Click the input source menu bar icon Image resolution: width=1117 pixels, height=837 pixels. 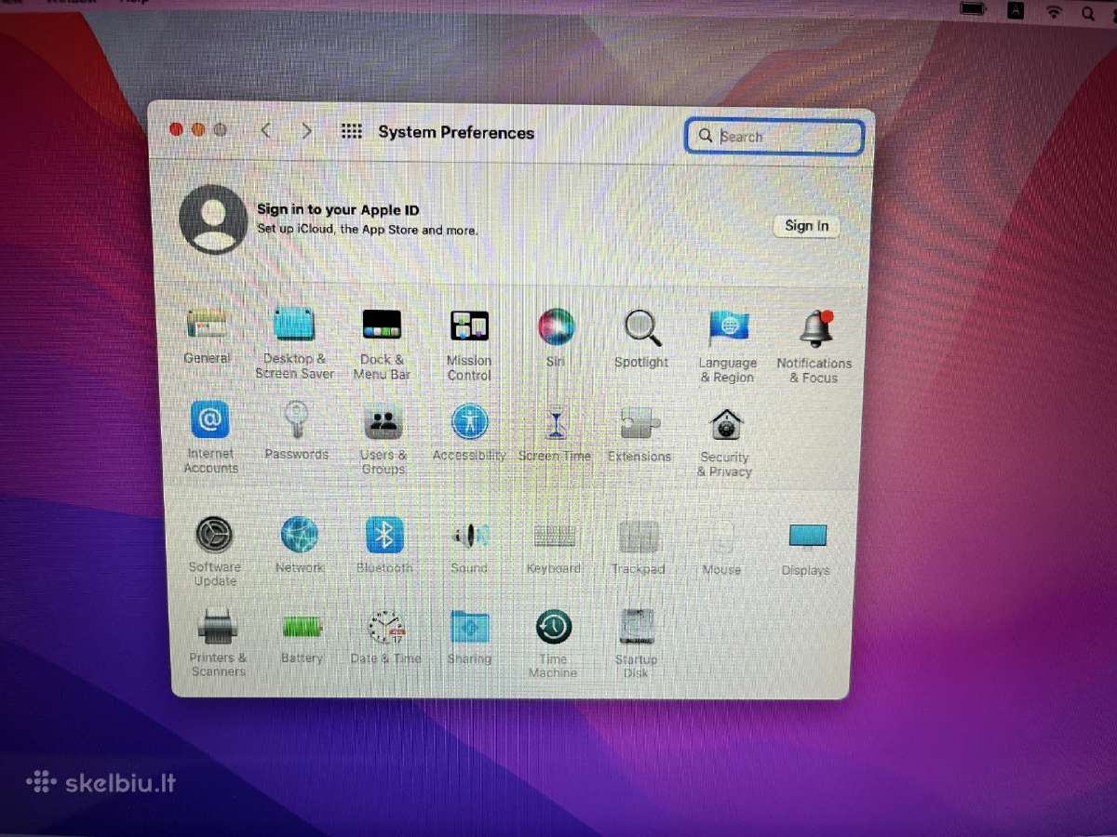(1016, 10)
